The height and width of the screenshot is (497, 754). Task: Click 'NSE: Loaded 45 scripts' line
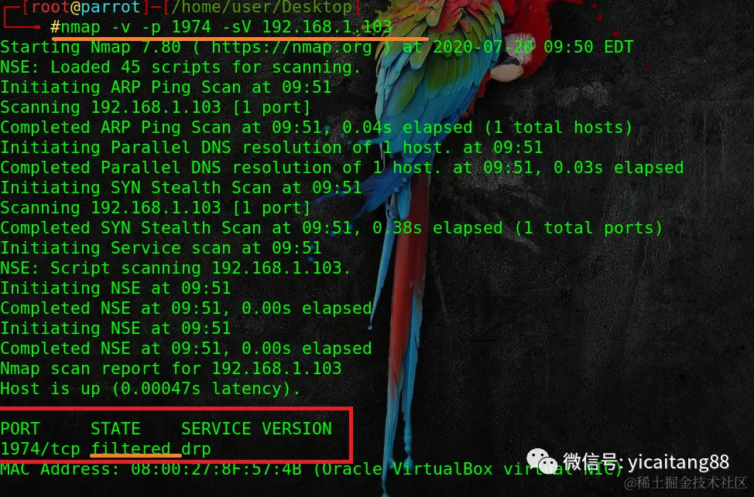tap(180, 67)
